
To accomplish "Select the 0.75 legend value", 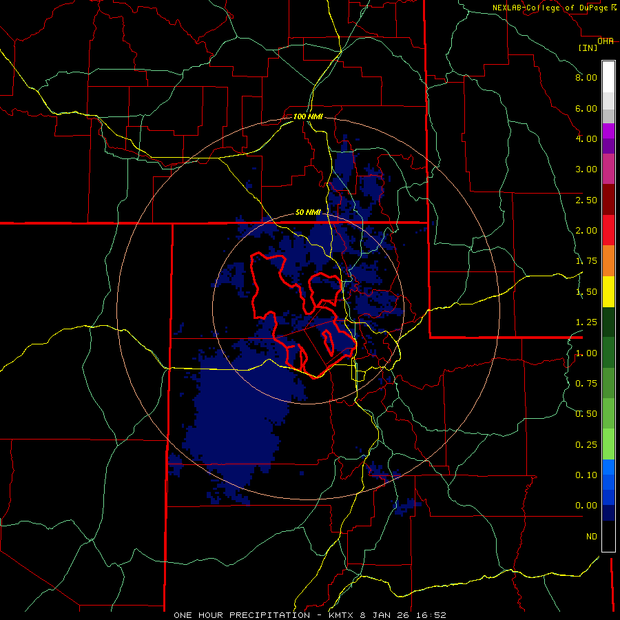I will pos(586,384).
